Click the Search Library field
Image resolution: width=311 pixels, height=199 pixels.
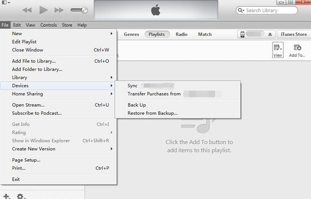pyautogui.click(x=267, y=10)
